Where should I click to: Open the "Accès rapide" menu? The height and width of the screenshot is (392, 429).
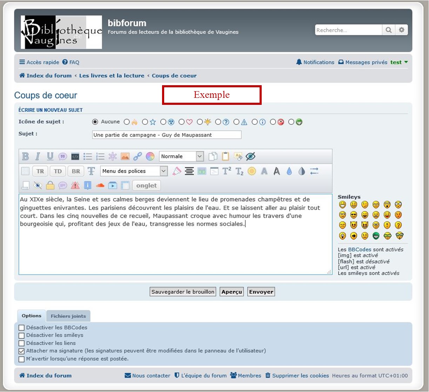39,62
